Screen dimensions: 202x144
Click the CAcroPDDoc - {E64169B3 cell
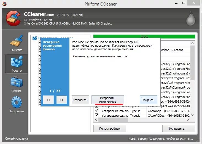click(169, 116)
